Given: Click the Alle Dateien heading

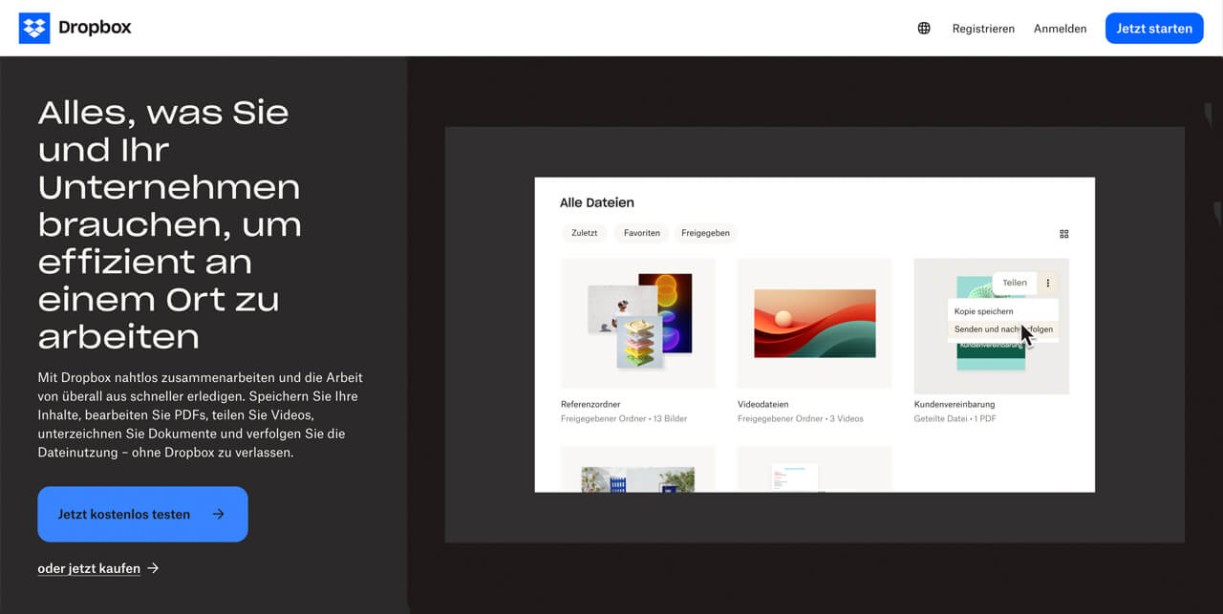Looking at the screenshot, I should click(597, 202).
